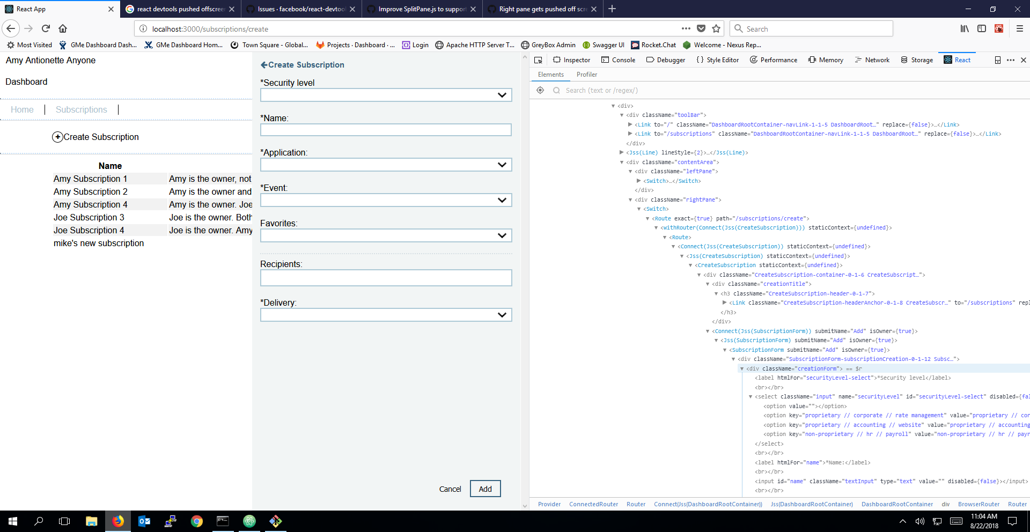The width and height of the screenshot is (1030, 532).
Task: Reload the current page
Action: pos(46,28)
